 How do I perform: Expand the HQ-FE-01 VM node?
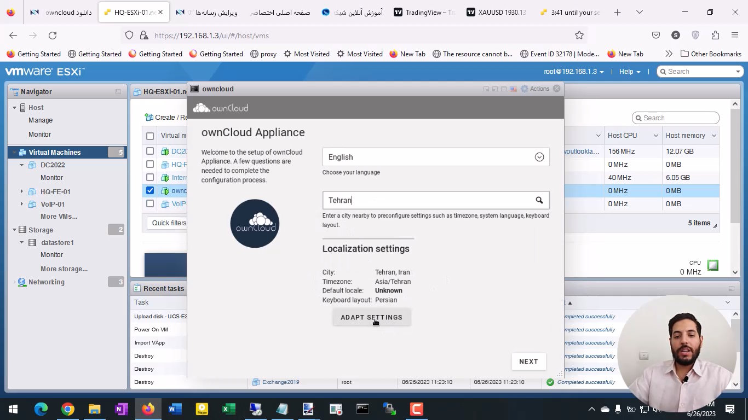[21, 191]
